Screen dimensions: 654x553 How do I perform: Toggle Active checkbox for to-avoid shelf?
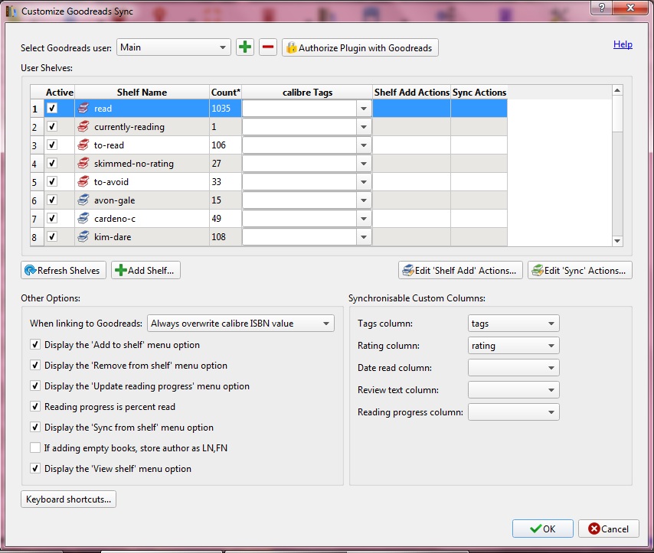coord(52,182)
